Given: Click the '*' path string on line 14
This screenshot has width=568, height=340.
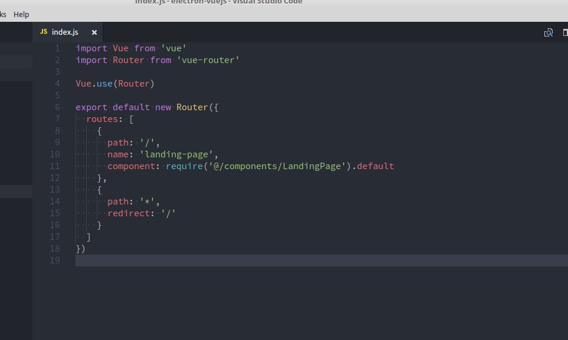Looking at the screenshot, I should (147, 202).
